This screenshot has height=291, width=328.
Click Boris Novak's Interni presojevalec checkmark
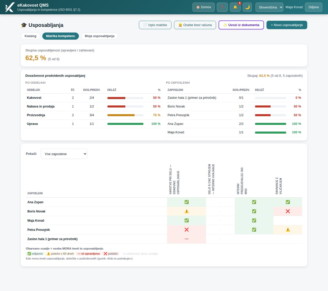pyautogui.click(x=254, y=211)
